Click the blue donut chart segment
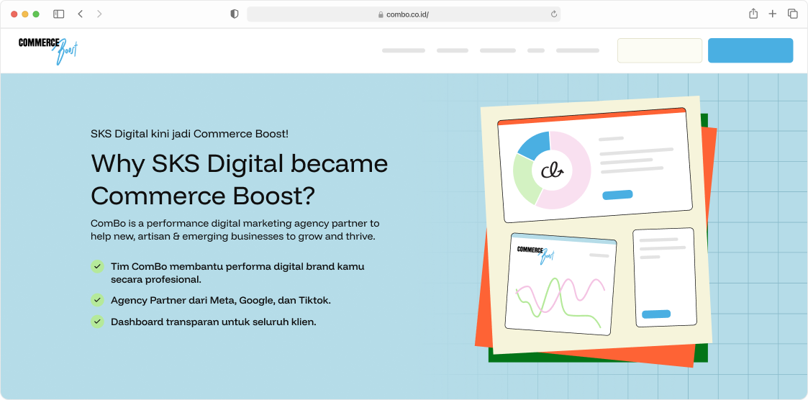Viewport: 808px width, 400px height. click(x=535, y=145)
